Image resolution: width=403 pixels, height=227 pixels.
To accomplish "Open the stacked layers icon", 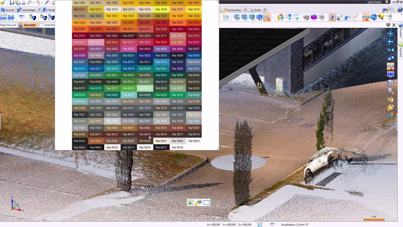I will [x=22, y=17].
